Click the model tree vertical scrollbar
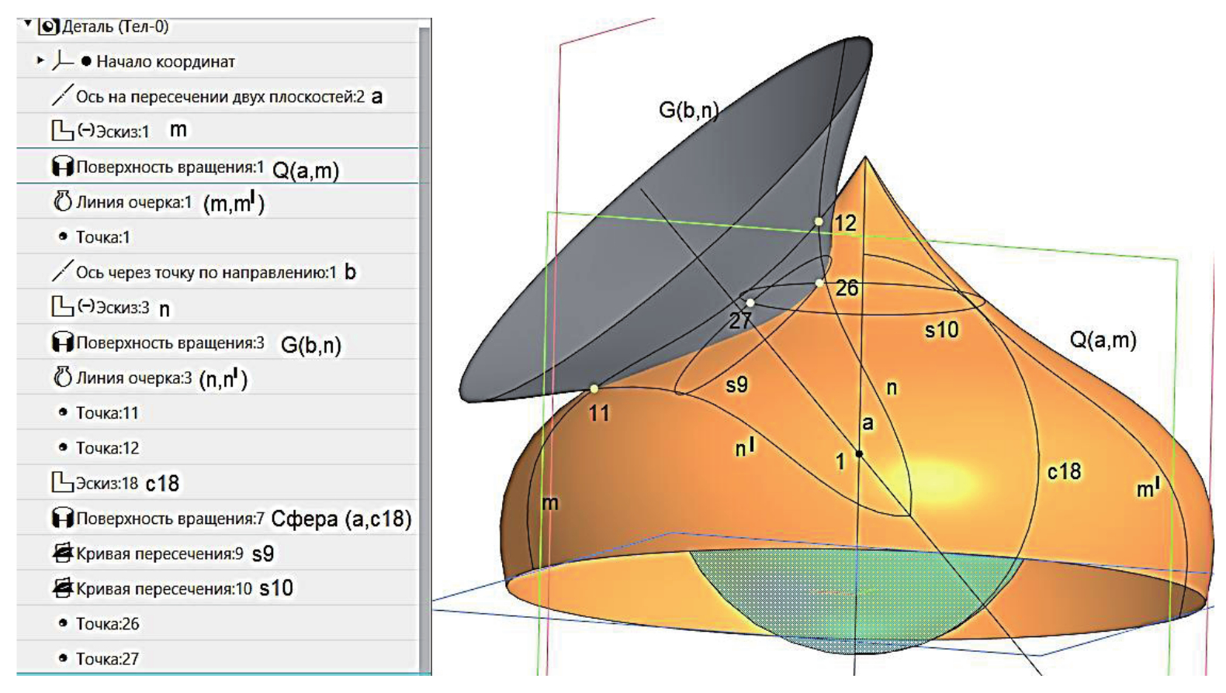This screenshot has width=1226, height=693. point(424,349)
